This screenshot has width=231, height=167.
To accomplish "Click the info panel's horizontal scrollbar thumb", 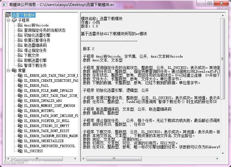I will pos(114,159).
